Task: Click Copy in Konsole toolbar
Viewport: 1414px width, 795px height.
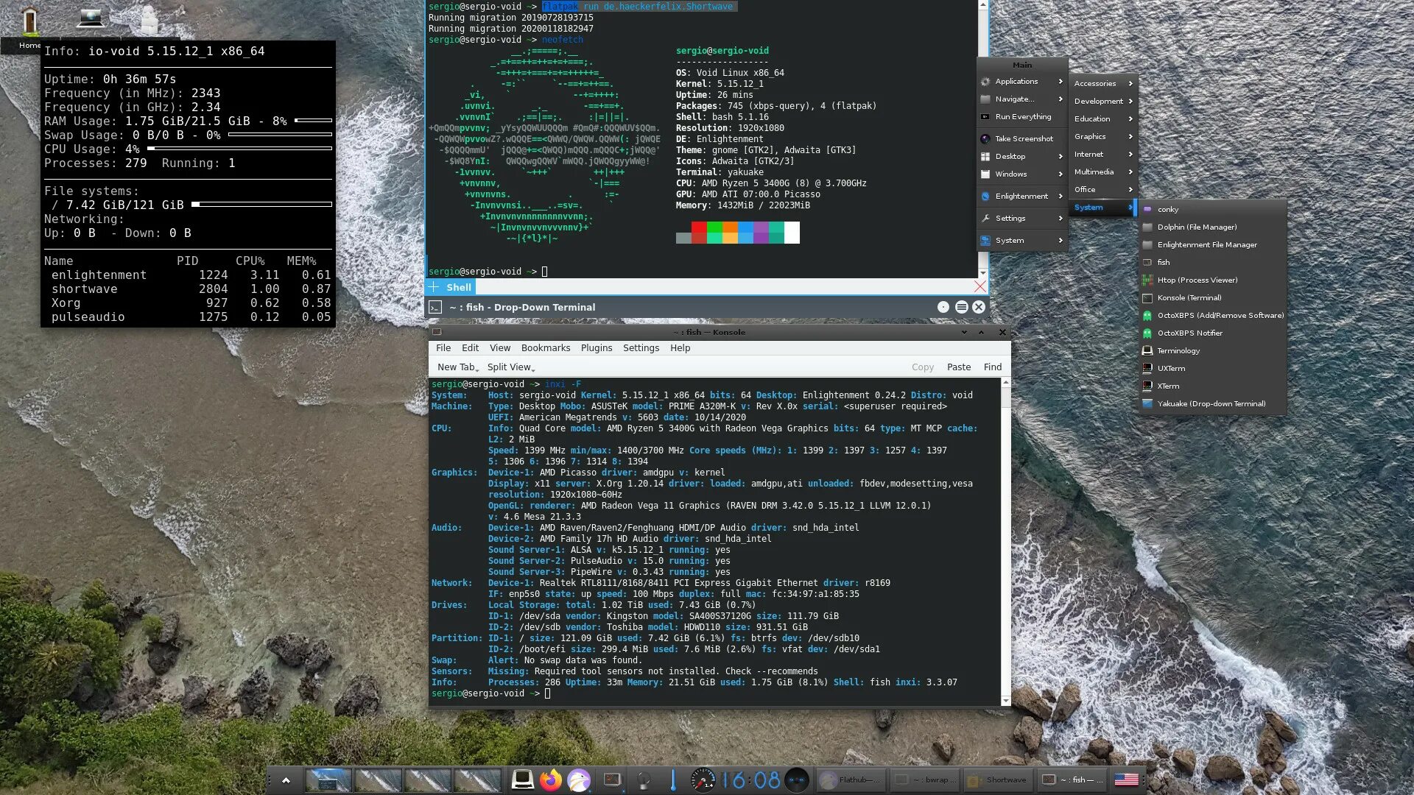Action: pos(922,367)
